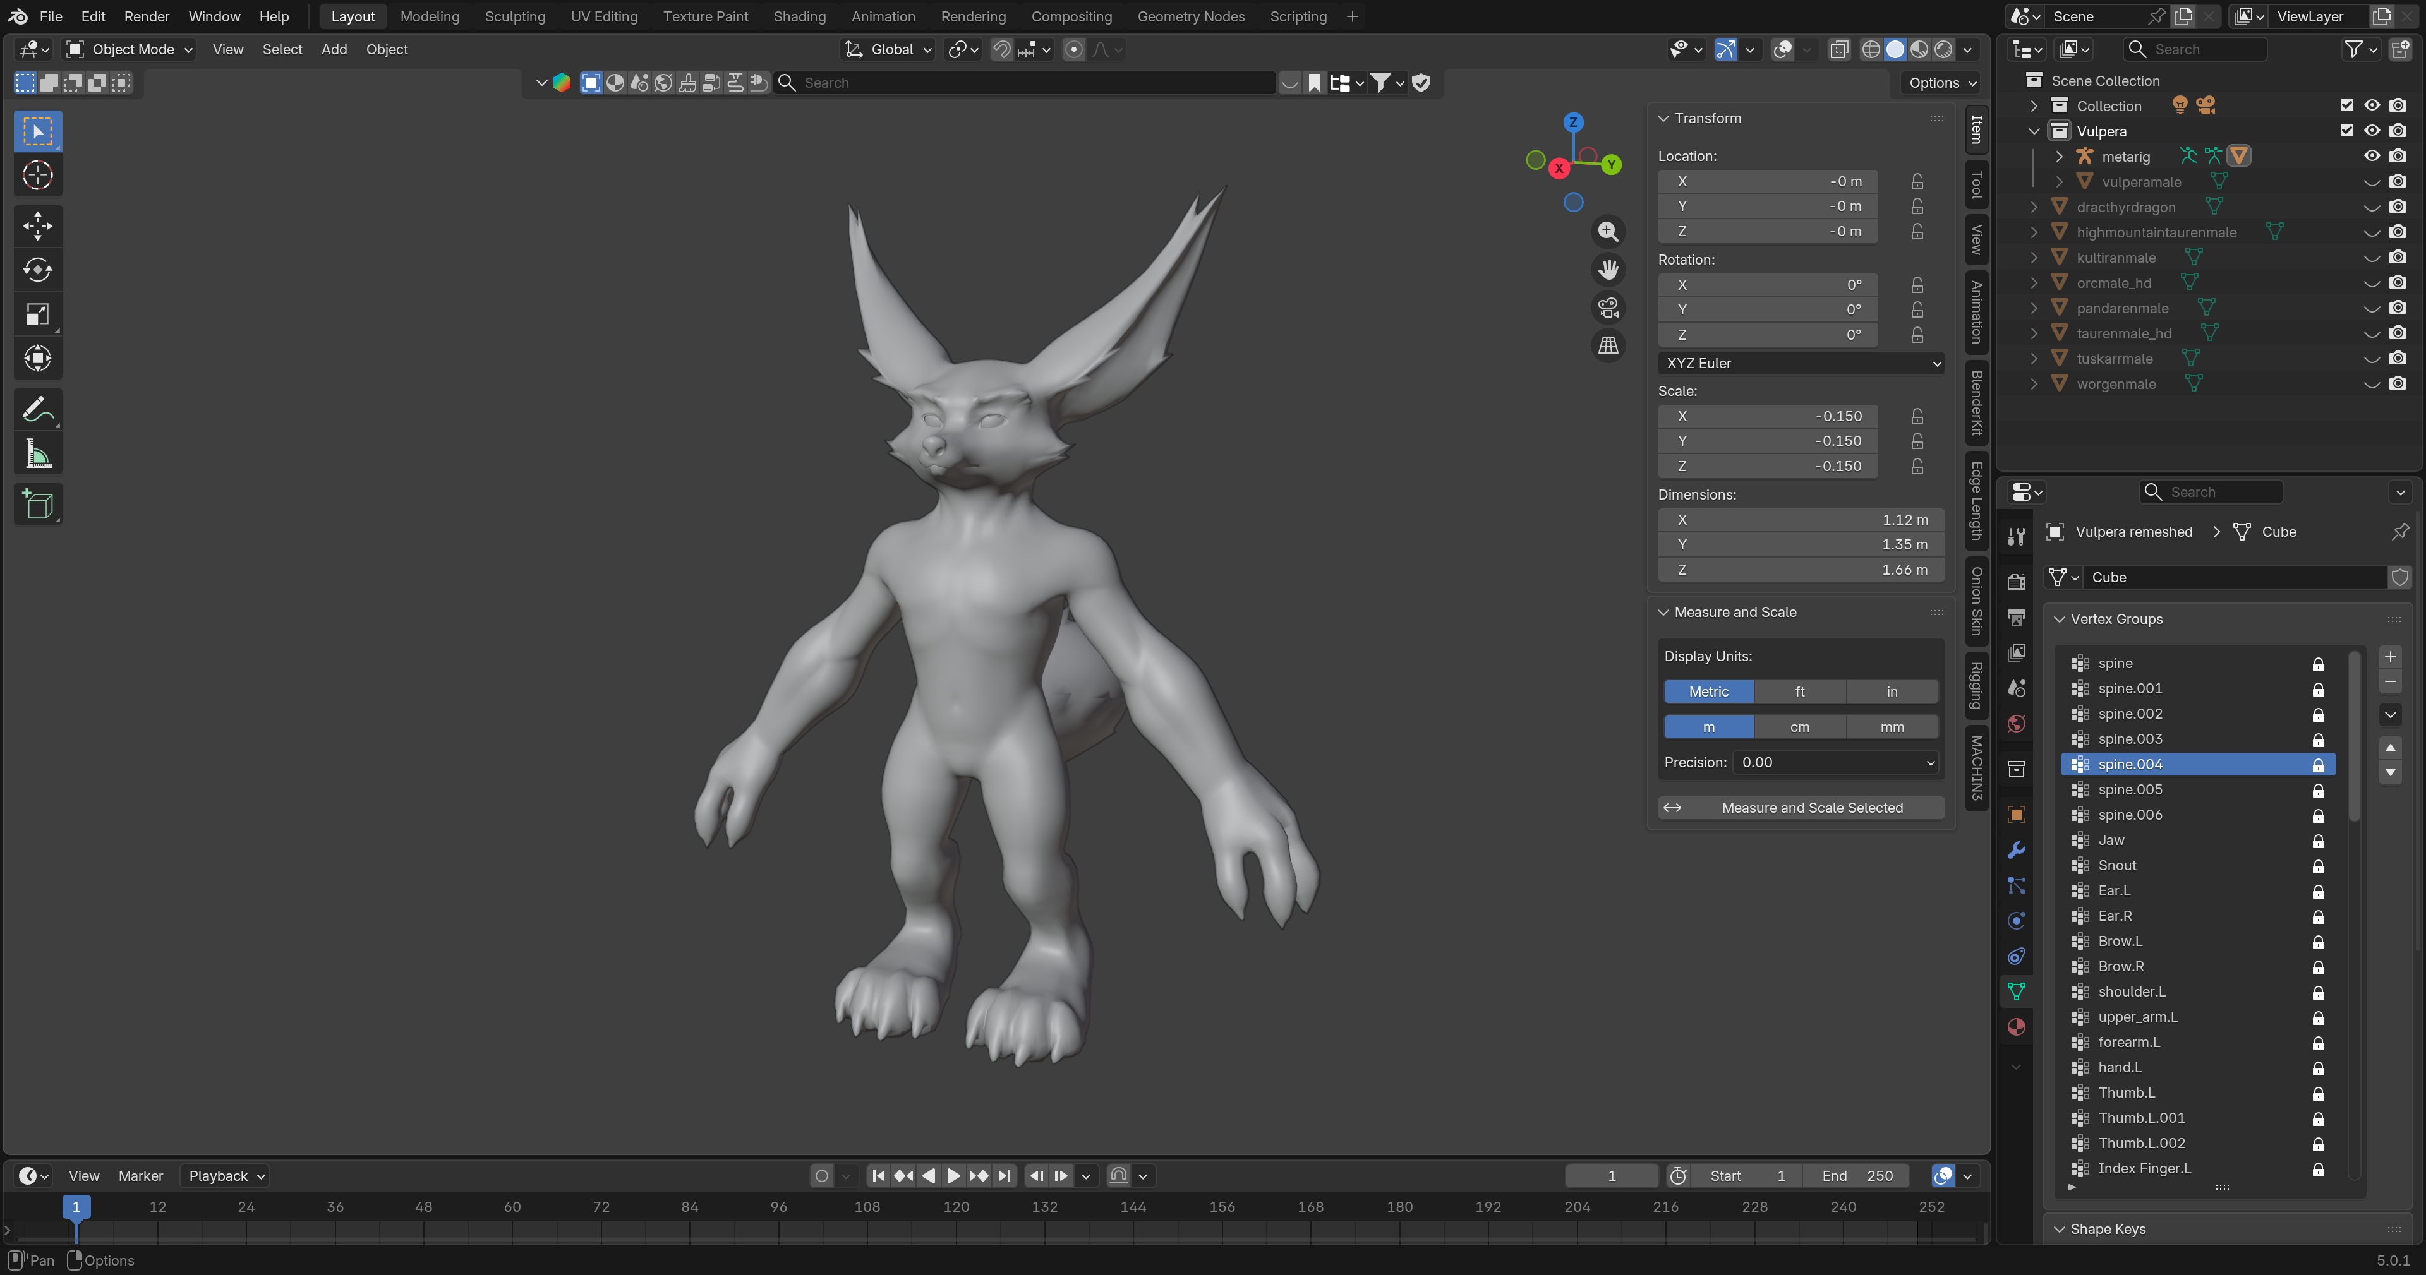Open the Object Constraints properties tab
The height and width of the screenshot is (1275, 2426).
2017,957
